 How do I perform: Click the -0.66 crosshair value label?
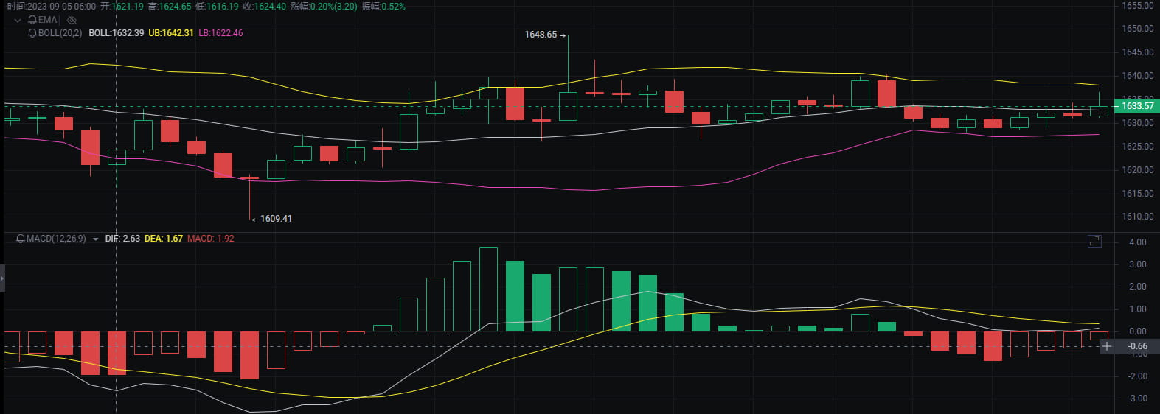click(x=1138, y=346)
